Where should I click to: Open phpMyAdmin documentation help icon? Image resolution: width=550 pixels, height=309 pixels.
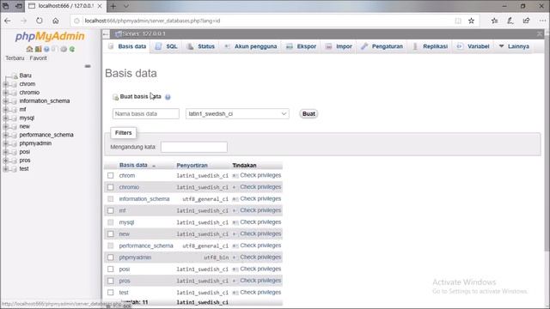pyautogui.click(x=46, y=49)
